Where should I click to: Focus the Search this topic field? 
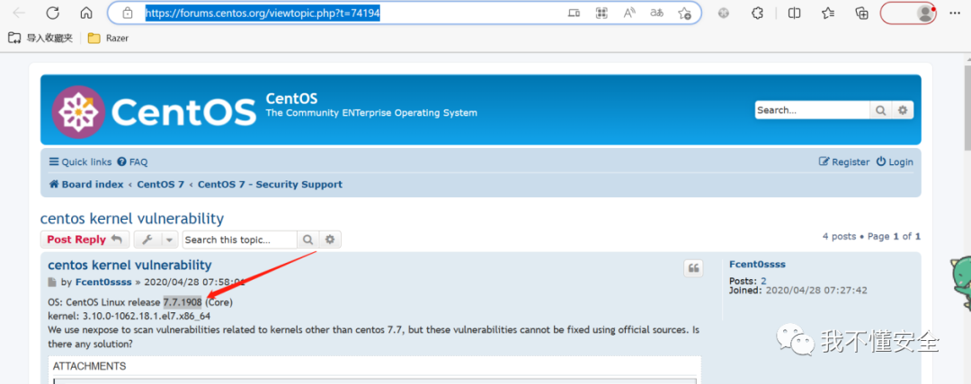click(x=240, y=240)
